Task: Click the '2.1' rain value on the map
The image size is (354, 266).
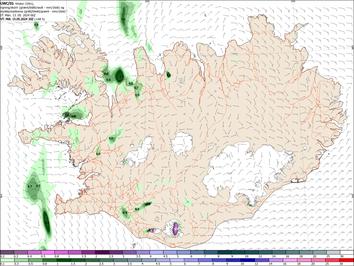Action: pos(121,77)
